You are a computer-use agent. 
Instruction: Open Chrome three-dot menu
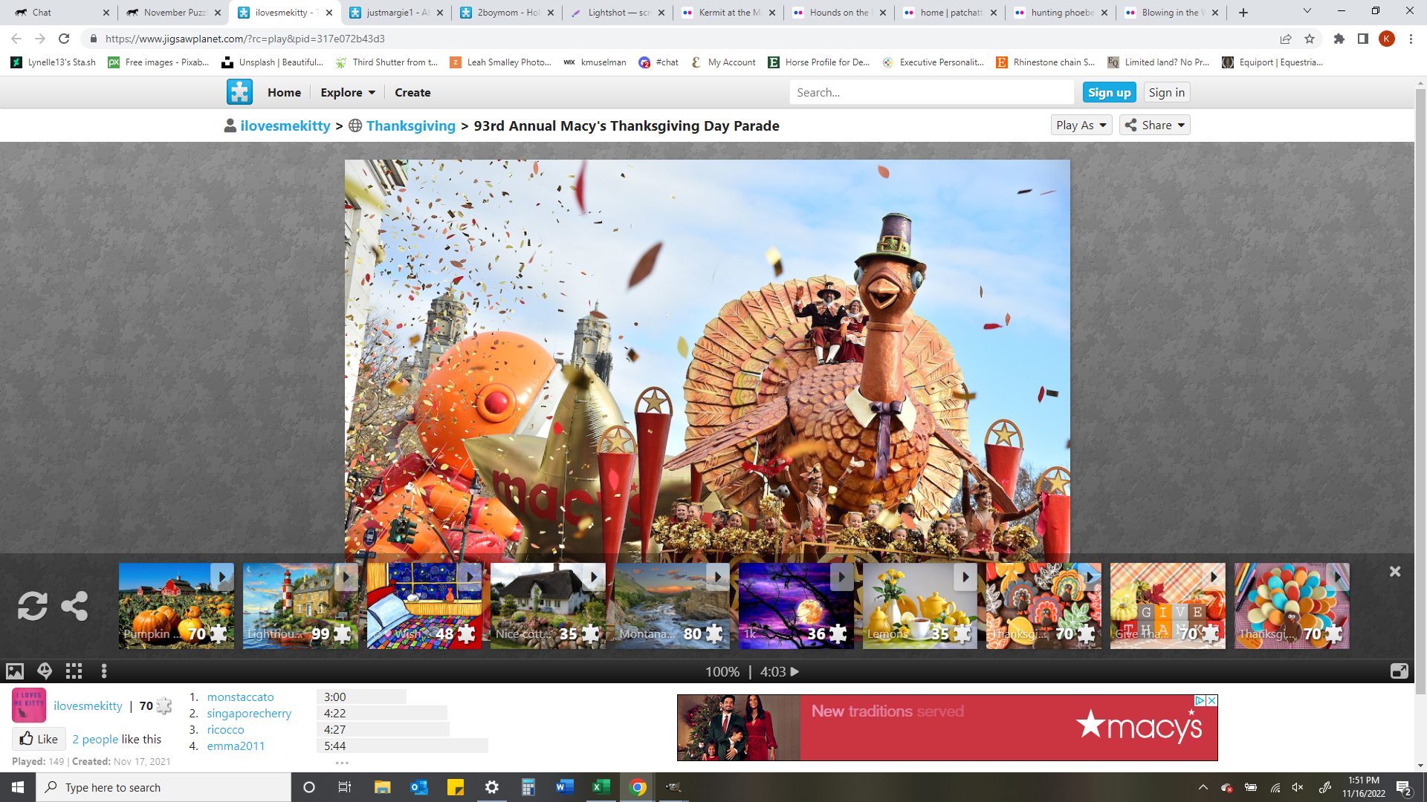tap(1411, 39)
